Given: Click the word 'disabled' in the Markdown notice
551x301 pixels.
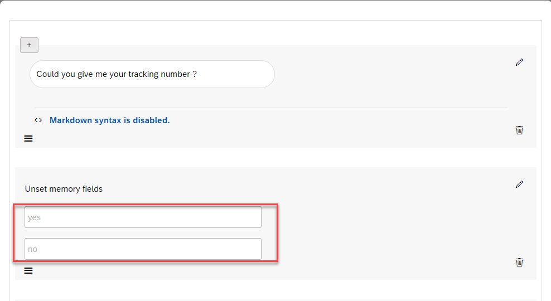Looking at the screenshot, I should [151, 120].
